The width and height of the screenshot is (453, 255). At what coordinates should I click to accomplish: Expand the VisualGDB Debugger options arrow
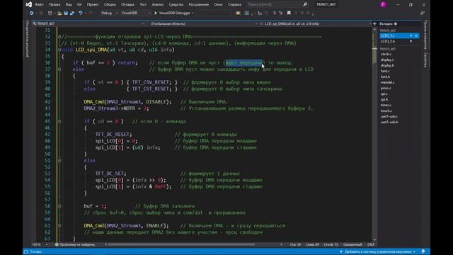(193, 13)
